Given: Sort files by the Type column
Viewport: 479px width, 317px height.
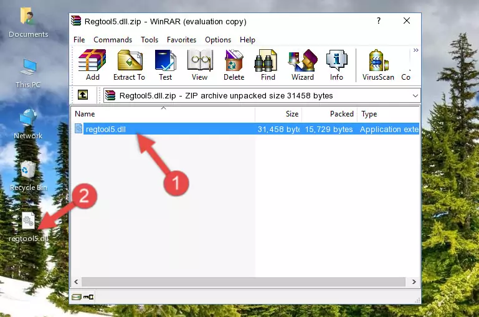Looking at the screenshot, I should coord(388,114).
